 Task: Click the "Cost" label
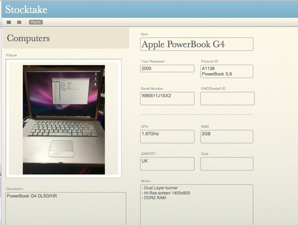(205, 154)
